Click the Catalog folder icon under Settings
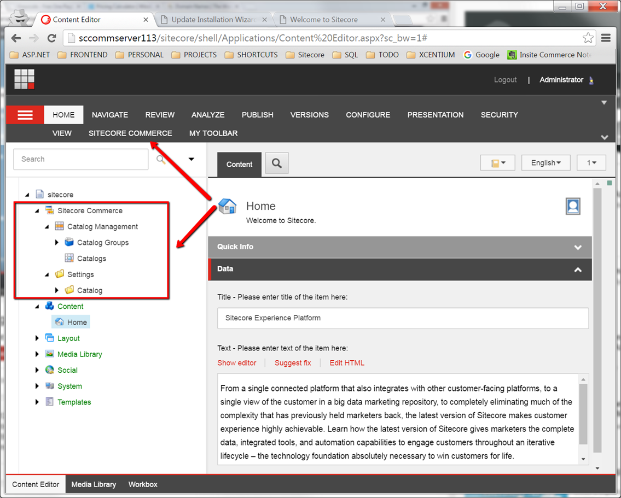The image size is (621, 498). 69,290
